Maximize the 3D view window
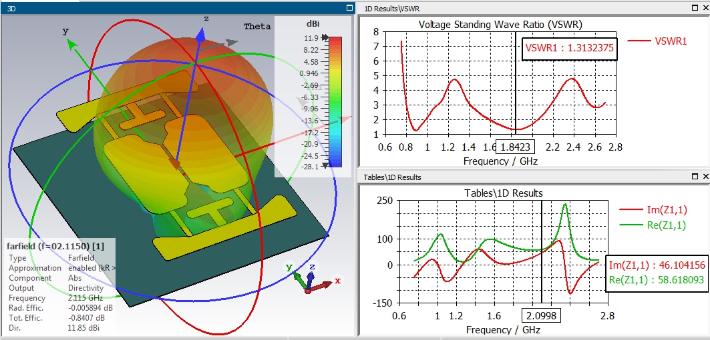This screenshot has height=340, width=710. [x=349, y=8]
